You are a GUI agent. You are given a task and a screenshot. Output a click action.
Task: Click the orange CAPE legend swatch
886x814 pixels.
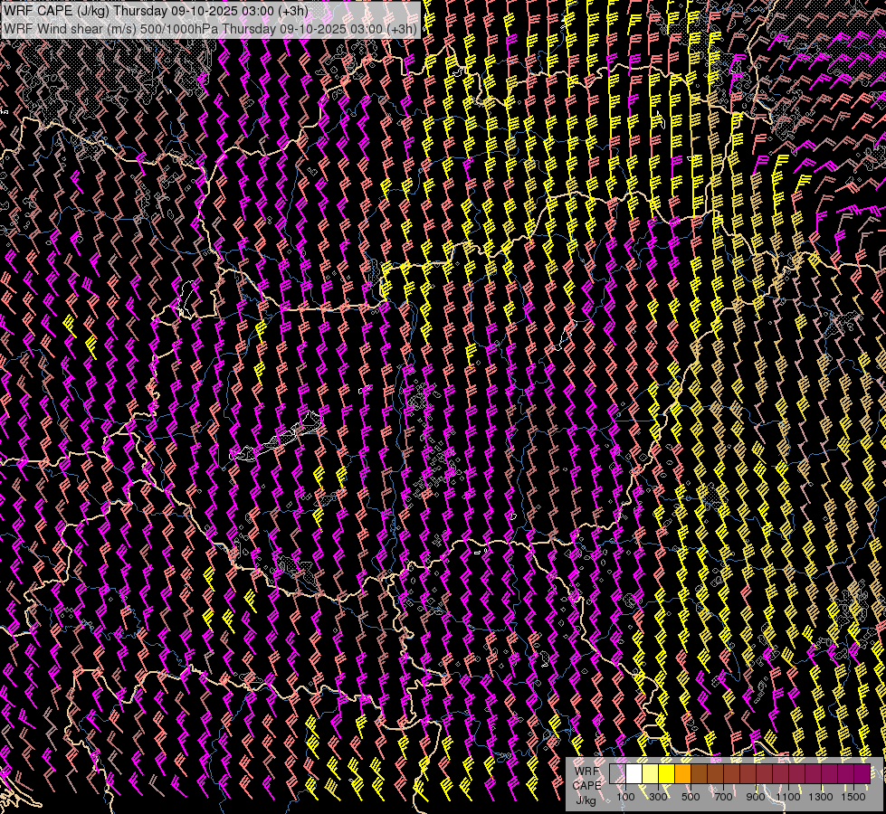pyautogui.click(x=682, y=774)
